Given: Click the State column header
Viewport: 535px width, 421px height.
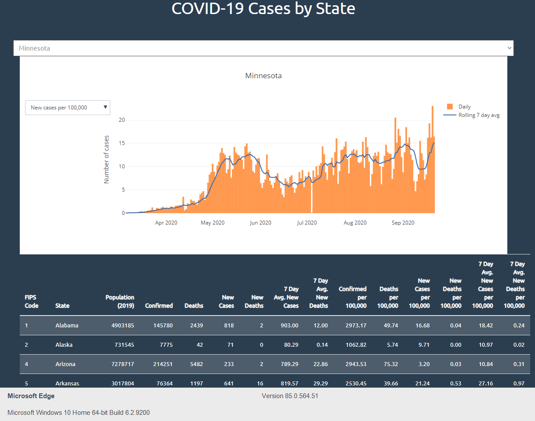Looking at the screenshot, I should point(62,306).
